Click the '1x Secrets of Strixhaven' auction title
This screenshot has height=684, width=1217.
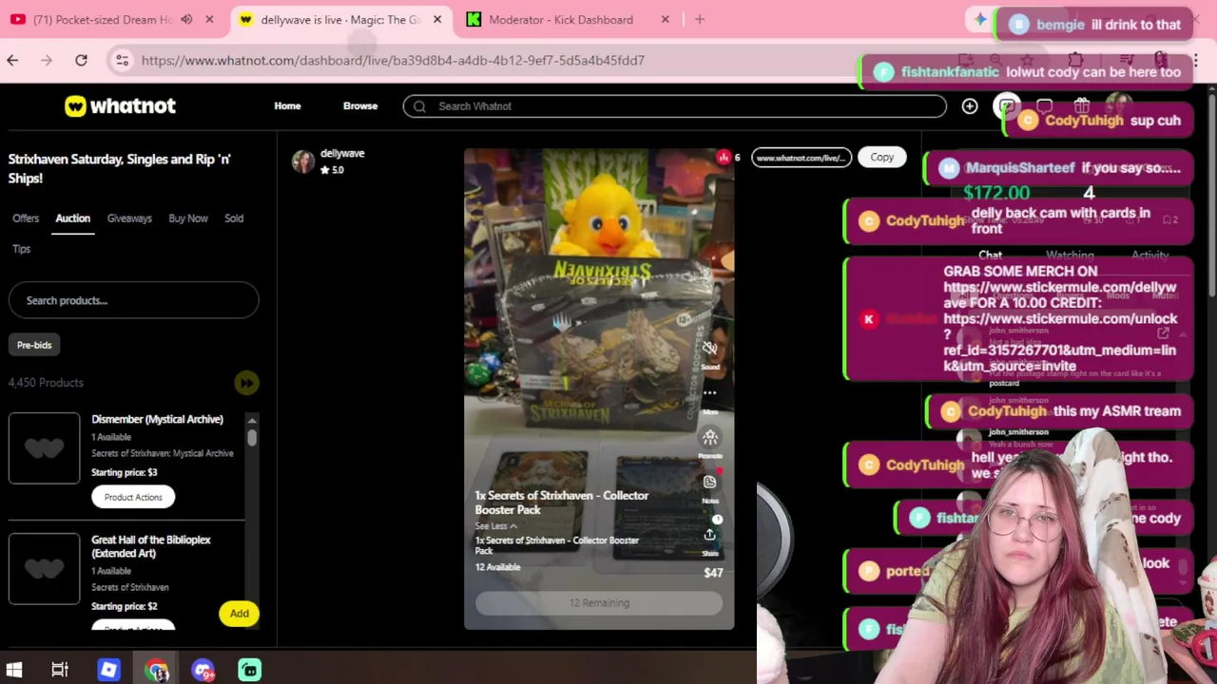(562, 503)
